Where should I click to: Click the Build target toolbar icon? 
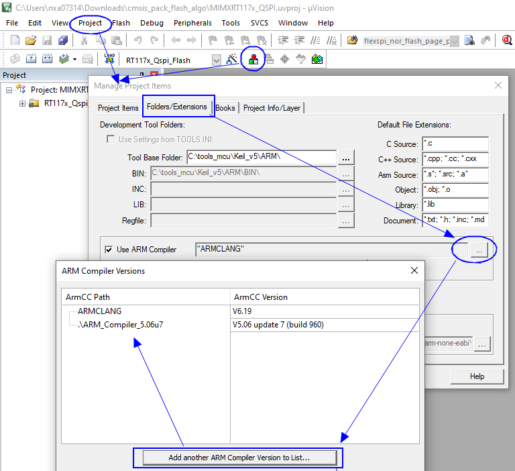30,60
